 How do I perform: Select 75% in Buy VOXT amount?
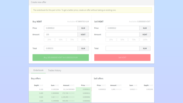click(x=72, y=40)
